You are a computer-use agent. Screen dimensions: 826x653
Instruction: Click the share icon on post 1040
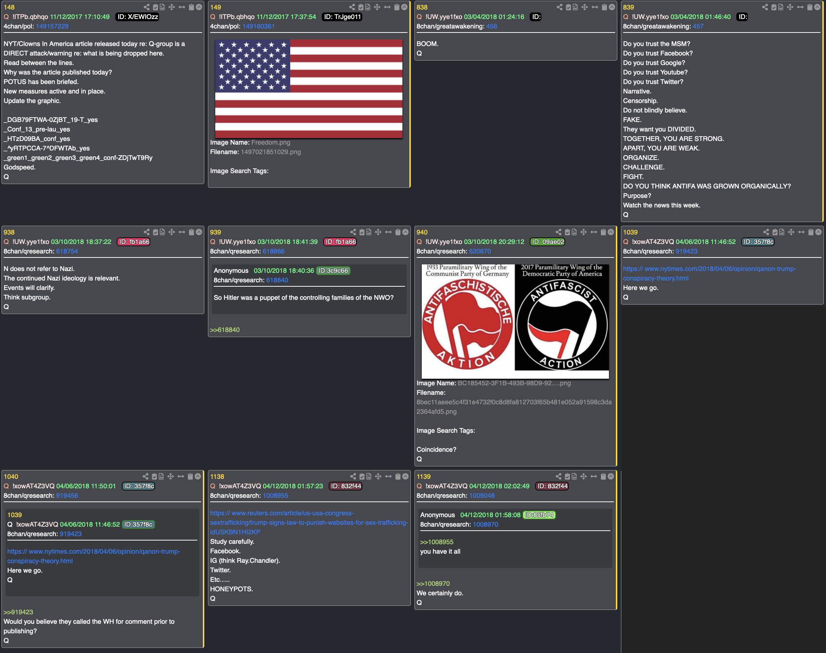[x=146, y=476]
